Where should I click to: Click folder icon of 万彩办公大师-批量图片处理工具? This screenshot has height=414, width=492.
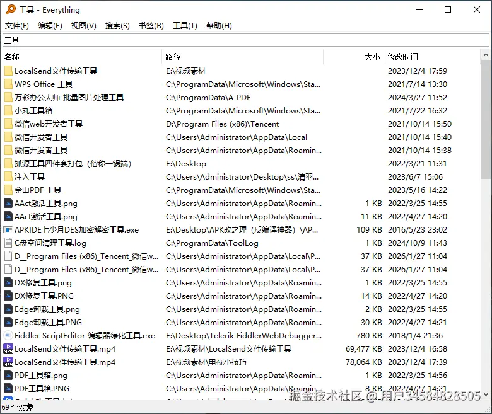pos(8,98)
